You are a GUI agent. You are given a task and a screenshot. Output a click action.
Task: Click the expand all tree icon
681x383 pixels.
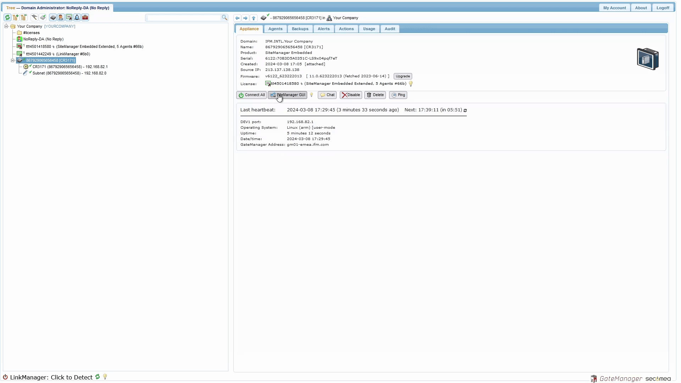coord(16,17)
